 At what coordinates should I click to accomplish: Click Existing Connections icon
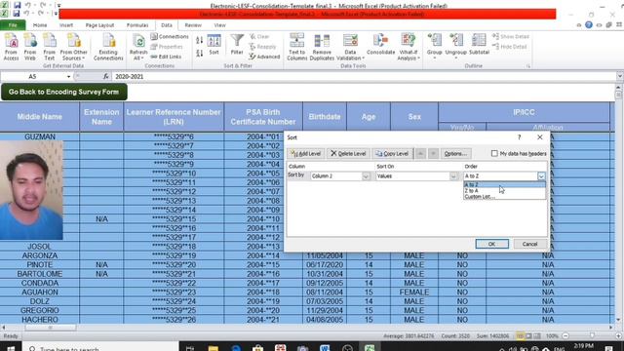108,47
